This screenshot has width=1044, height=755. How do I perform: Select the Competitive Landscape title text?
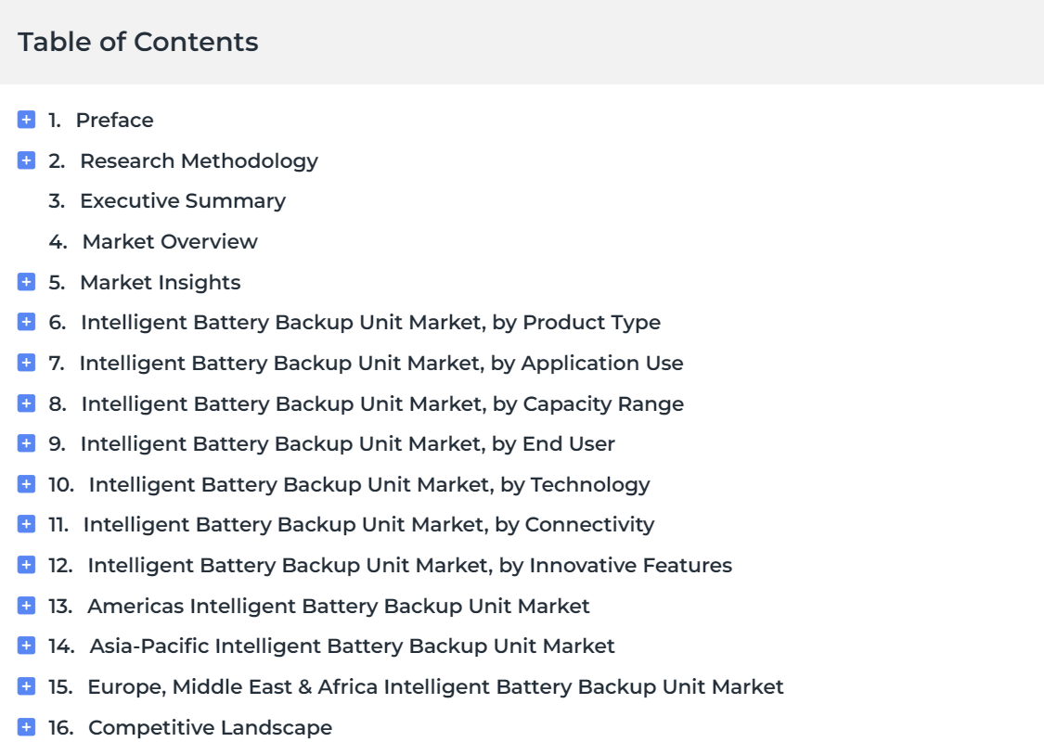pyautogui.click(x=211, y=728)
